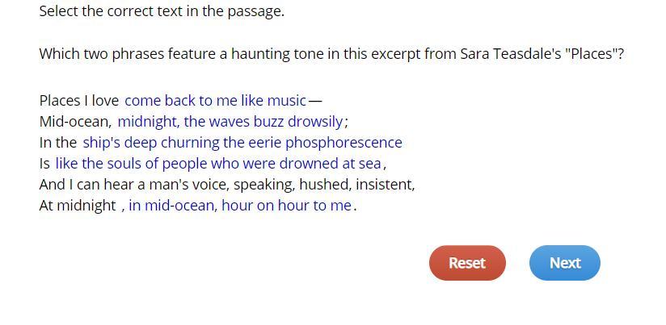
Task: Click the em dash after "music"
Action: pos(315,101)
